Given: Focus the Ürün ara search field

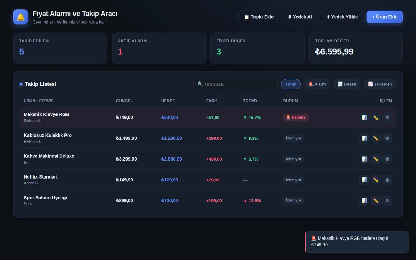Looking at the screenshot, I should [236, 84].
